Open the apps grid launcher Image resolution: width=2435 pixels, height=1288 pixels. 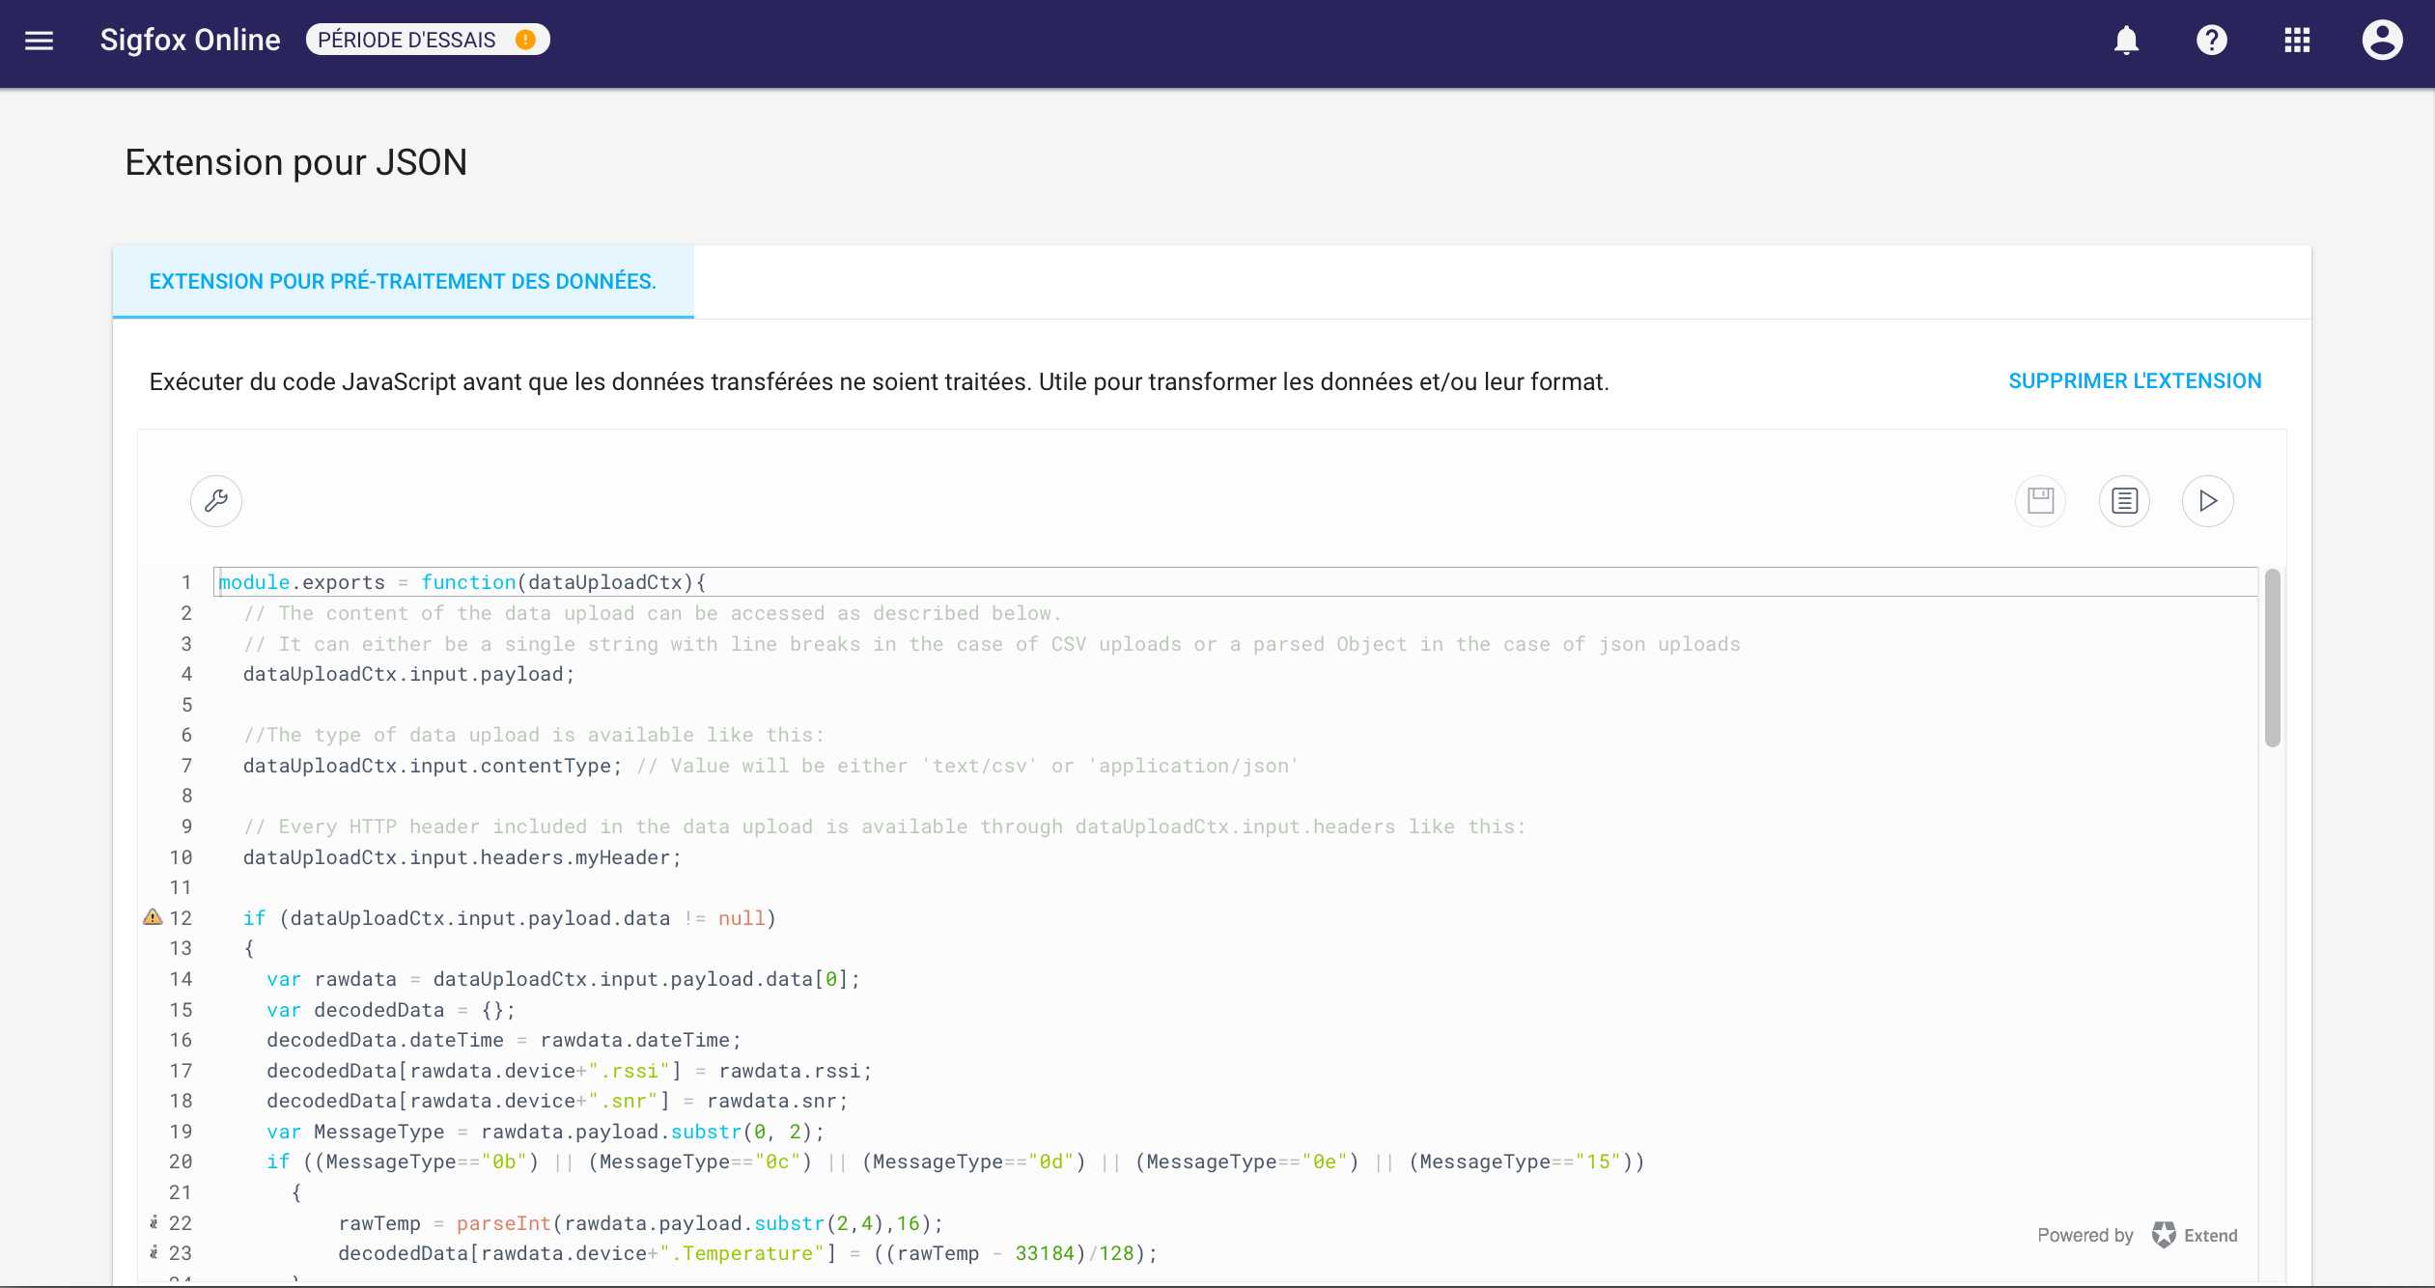2297,41
